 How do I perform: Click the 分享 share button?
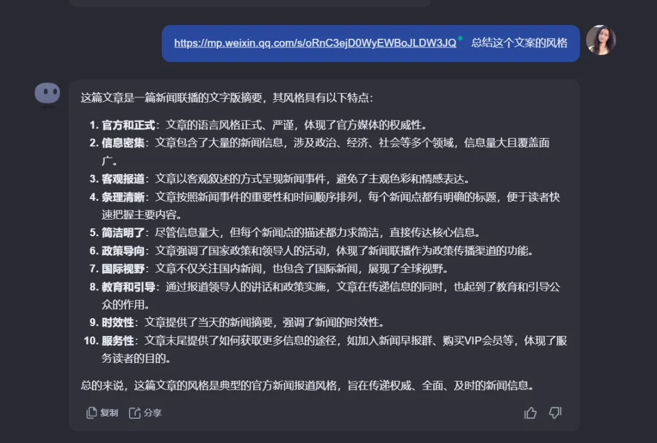pos(145,413)
